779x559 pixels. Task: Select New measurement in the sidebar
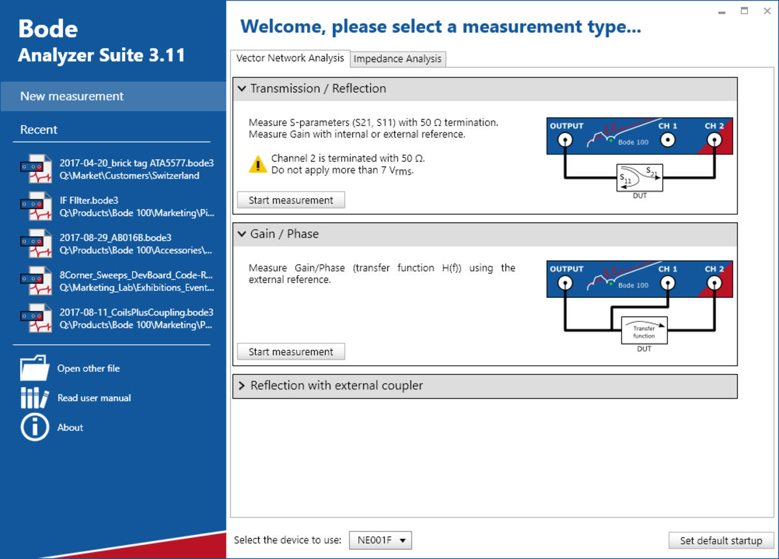click(71, 95)
